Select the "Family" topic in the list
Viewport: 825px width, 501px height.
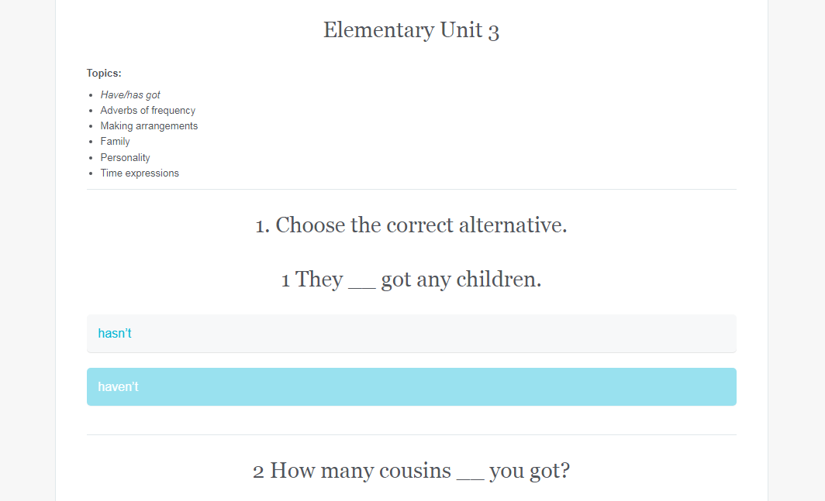[115, 142]
